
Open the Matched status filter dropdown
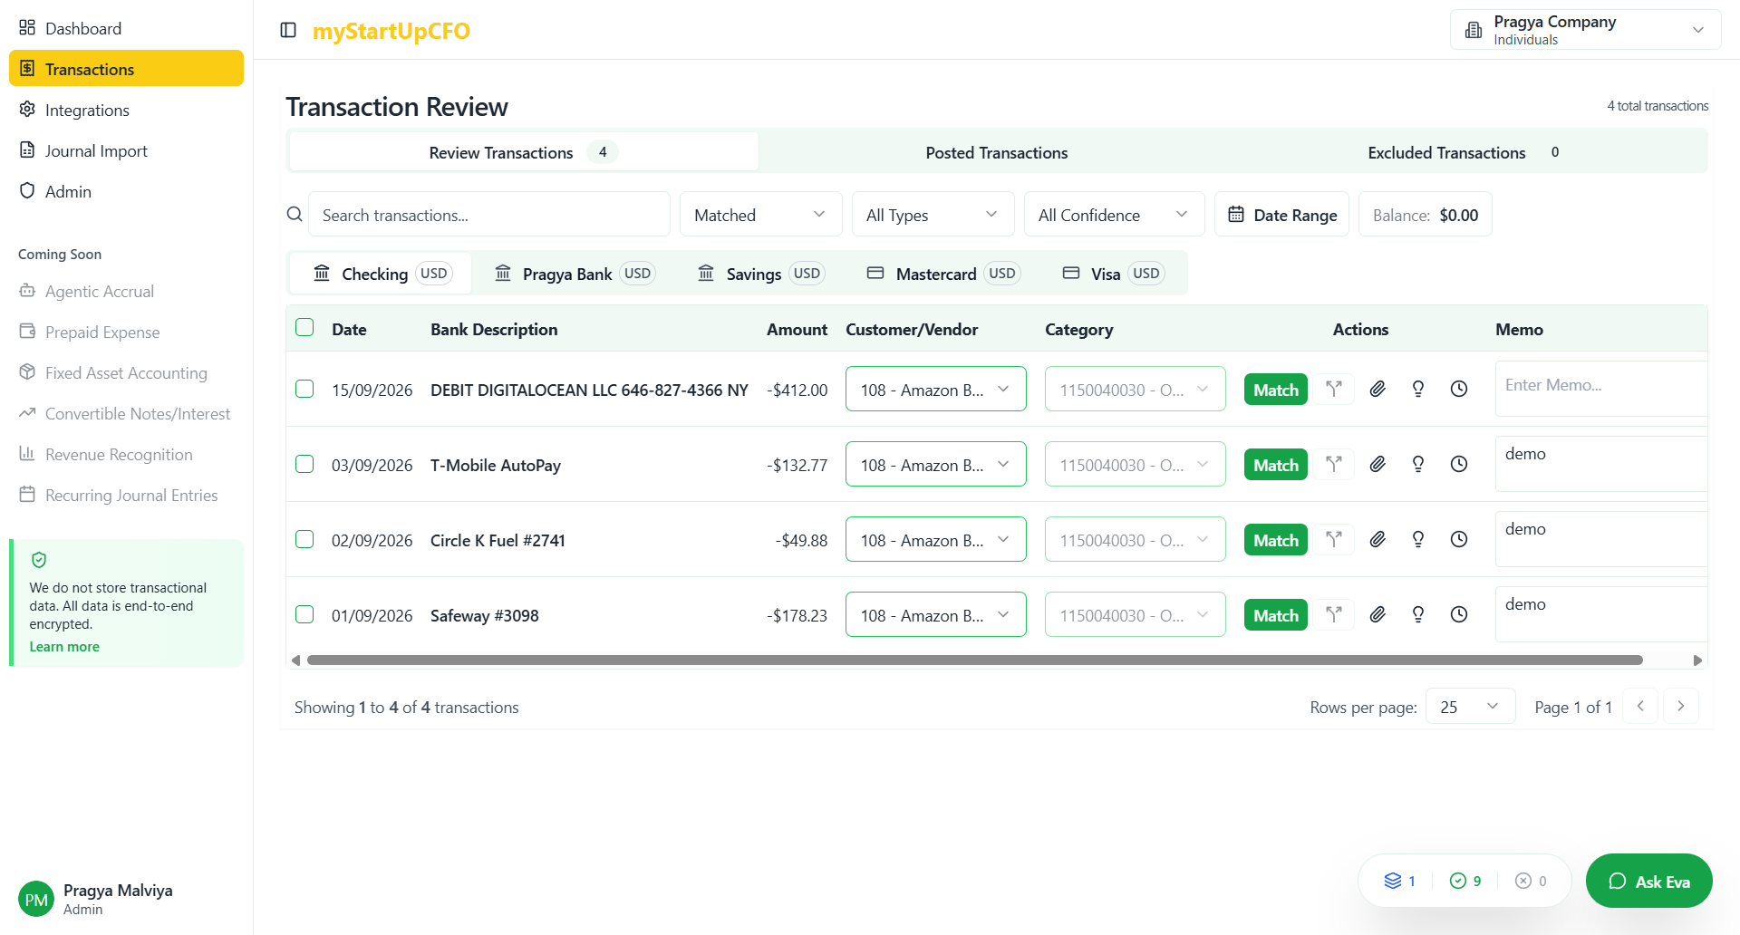coord(759,215)
